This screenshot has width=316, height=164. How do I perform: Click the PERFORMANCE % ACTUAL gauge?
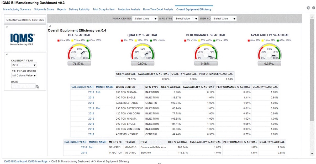(206, 52)
